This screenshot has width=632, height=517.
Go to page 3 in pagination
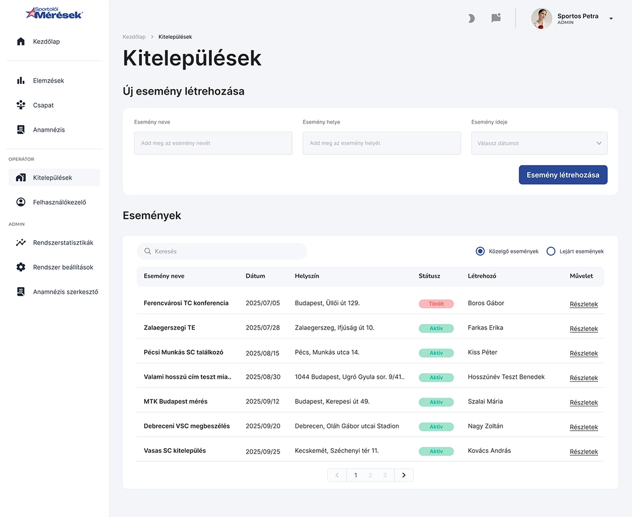point(385,476)
